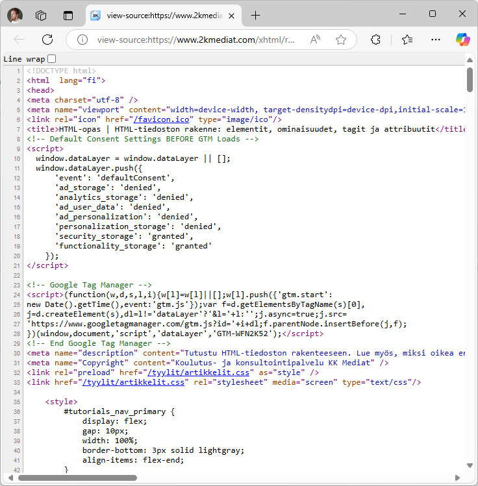This screenshot has height=486, width=478.
Task: Click the '<!-- End Google Tag Manager -->' comment
Action: (x=99, y=343)
